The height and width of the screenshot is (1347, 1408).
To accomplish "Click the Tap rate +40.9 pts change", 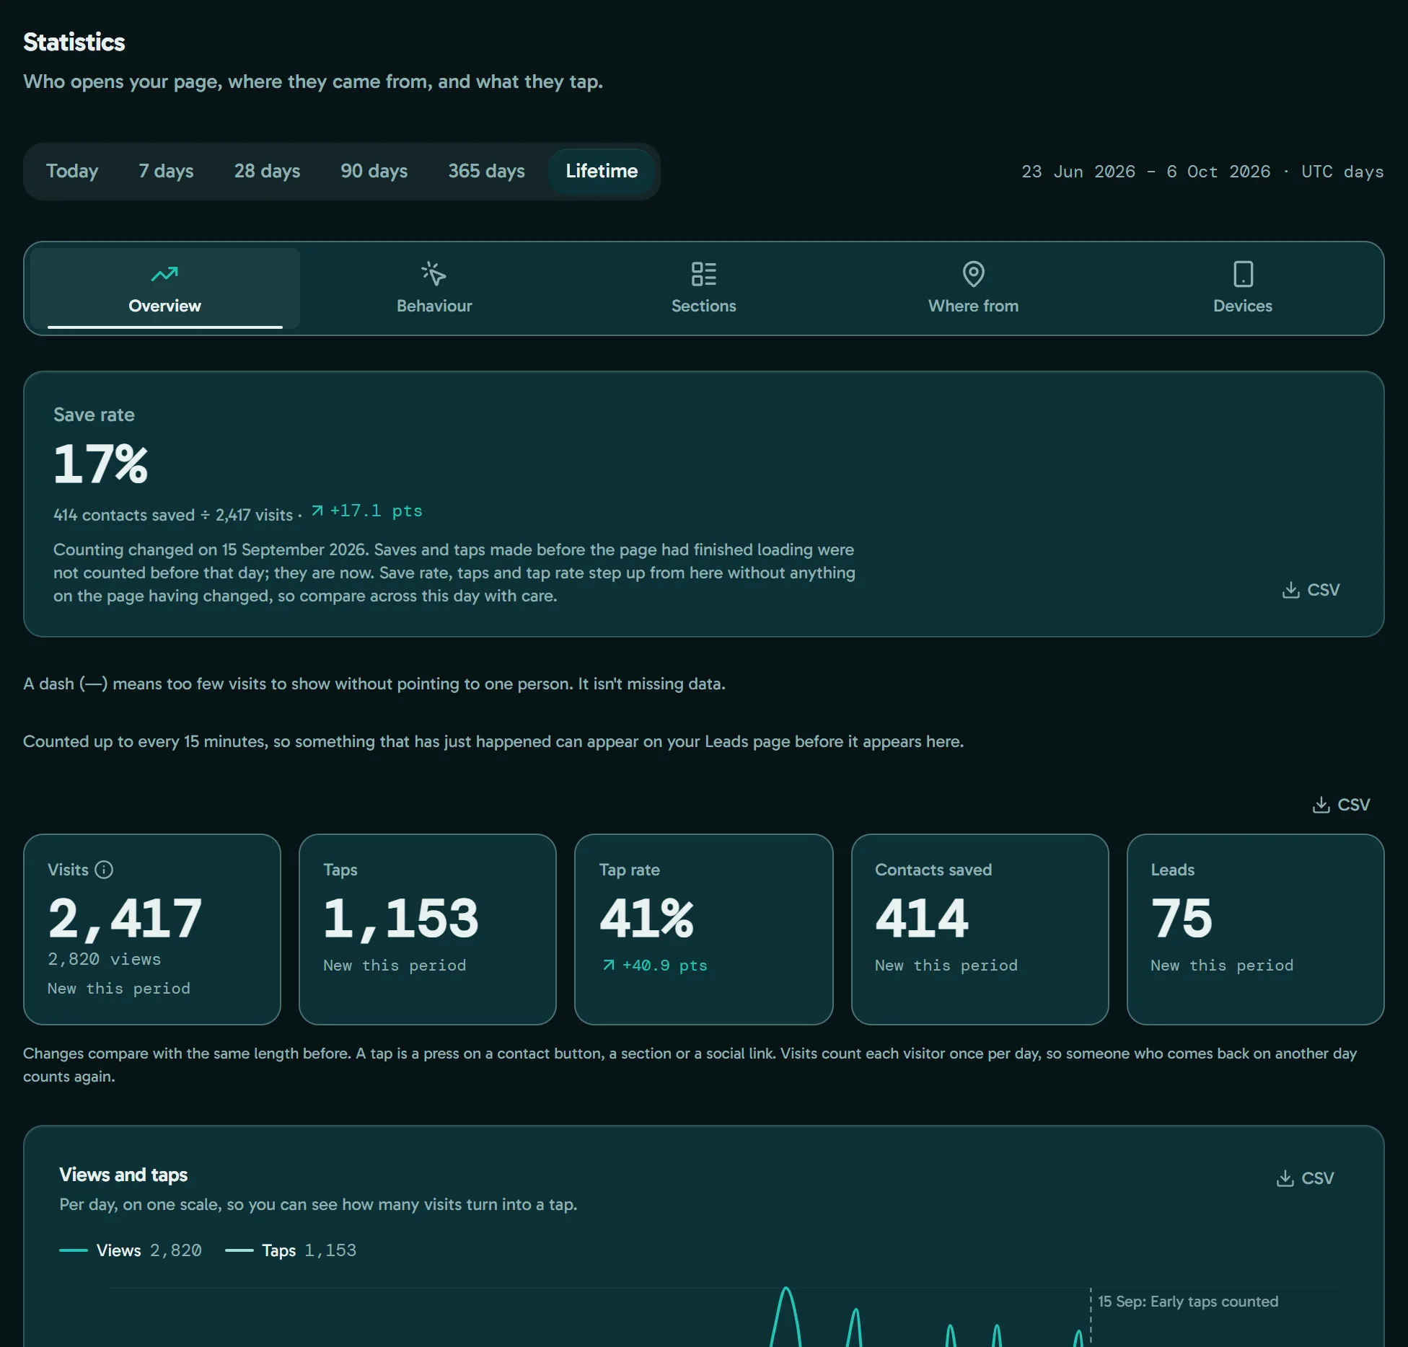I will pos(654,966).
